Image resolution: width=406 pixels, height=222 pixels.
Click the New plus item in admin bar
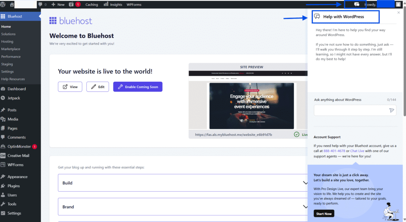pyautogui.click(x=58, y=4)
